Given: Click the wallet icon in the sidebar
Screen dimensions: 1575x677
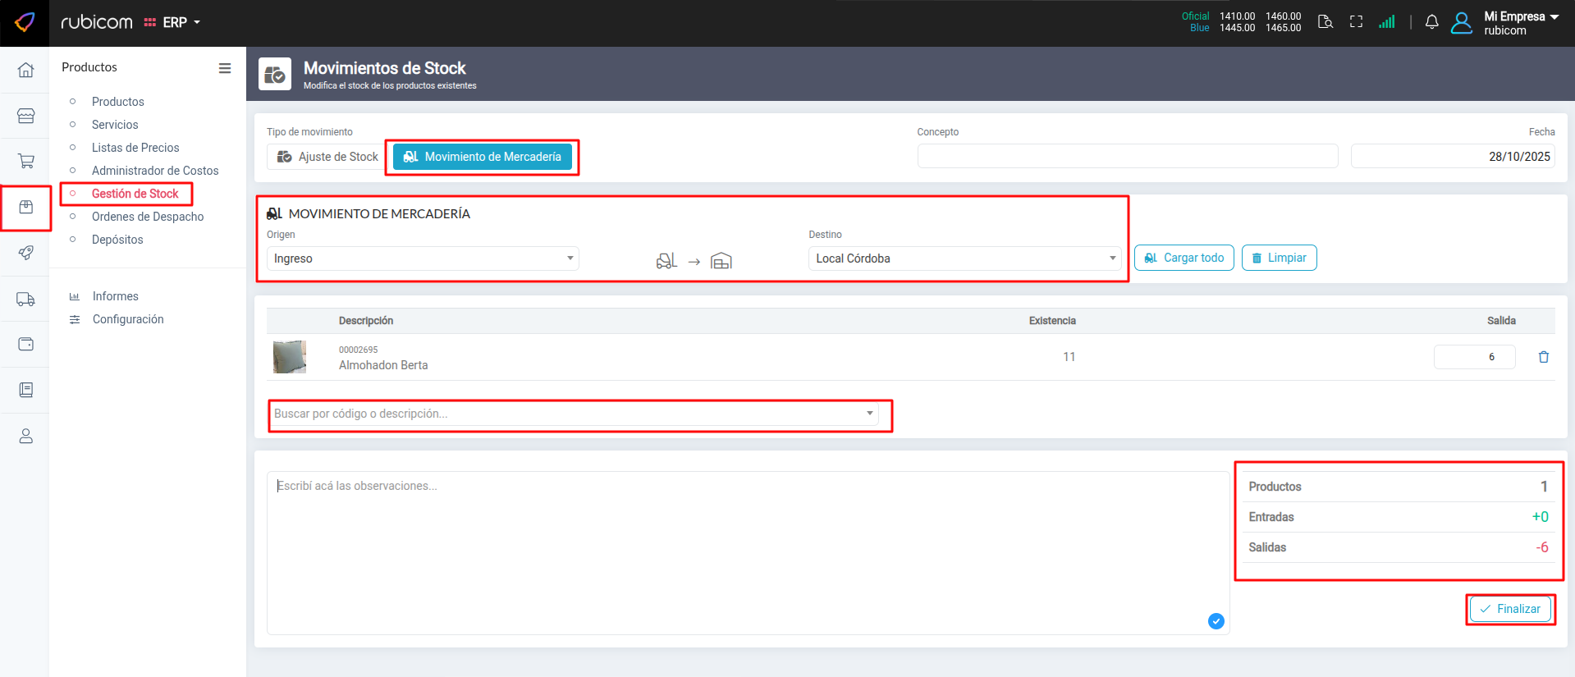Looking at the screenshot, I should pyautogui.click(x=25, y=345).
